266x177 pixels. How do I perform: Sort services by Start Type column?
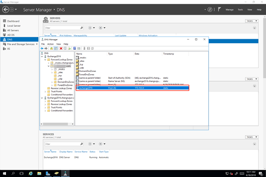pos(103,152)
